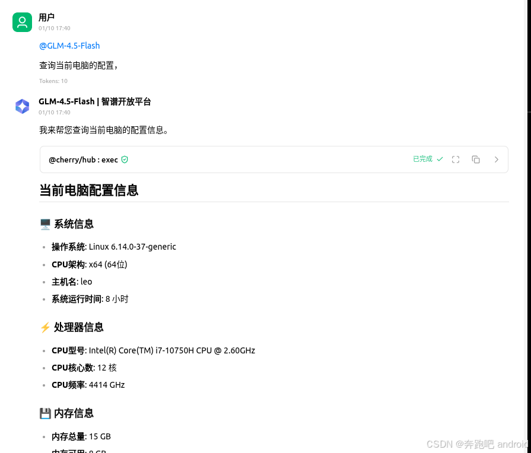The image size is (531, 453).
Task: Click the @cherry/hub : exec tool name
Action: click(83, 160)
